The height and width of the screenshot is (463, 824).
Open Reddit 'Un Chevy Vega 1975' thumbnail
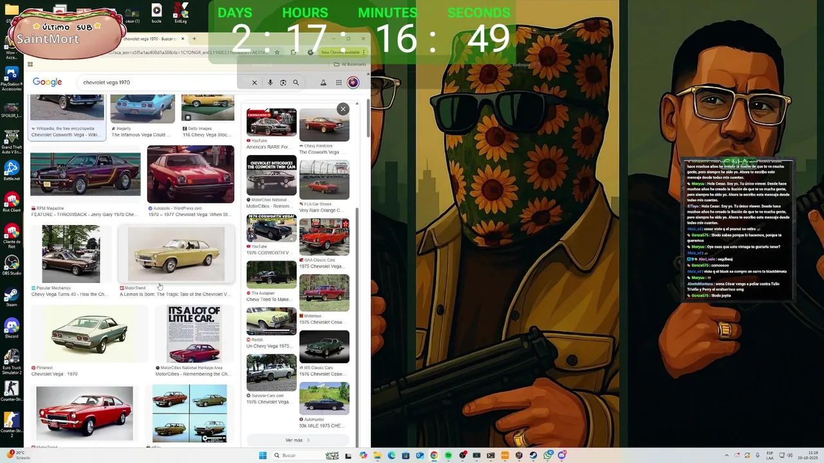pyautogui.click(x=271, y=322)
